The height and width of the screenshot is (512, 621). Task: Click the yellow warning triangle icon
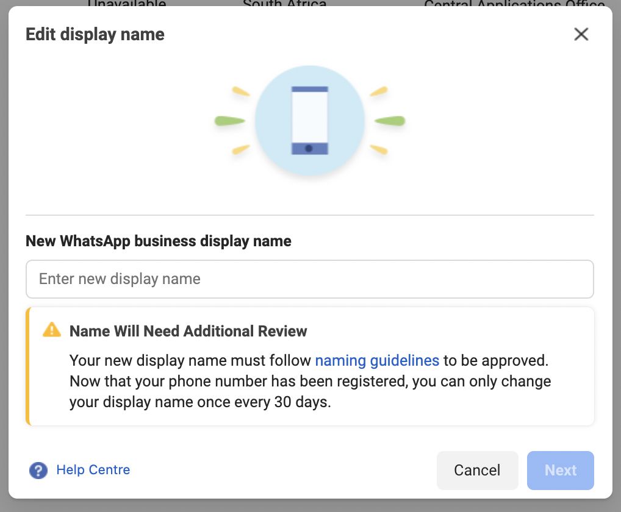coord(52,330)
